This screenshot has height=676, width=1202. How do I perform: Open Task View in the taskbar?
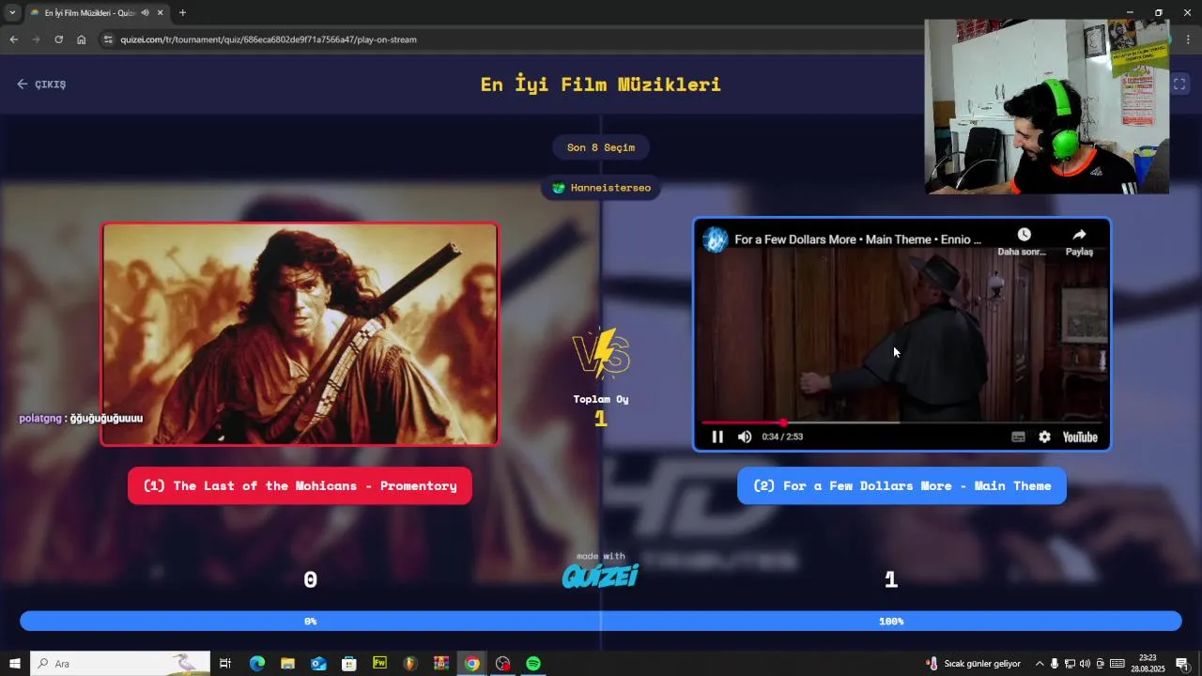[x=225, y=664]
